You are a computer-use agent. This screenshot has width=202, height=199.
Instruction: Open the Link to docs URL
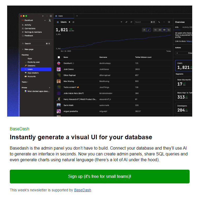point(189,41)
